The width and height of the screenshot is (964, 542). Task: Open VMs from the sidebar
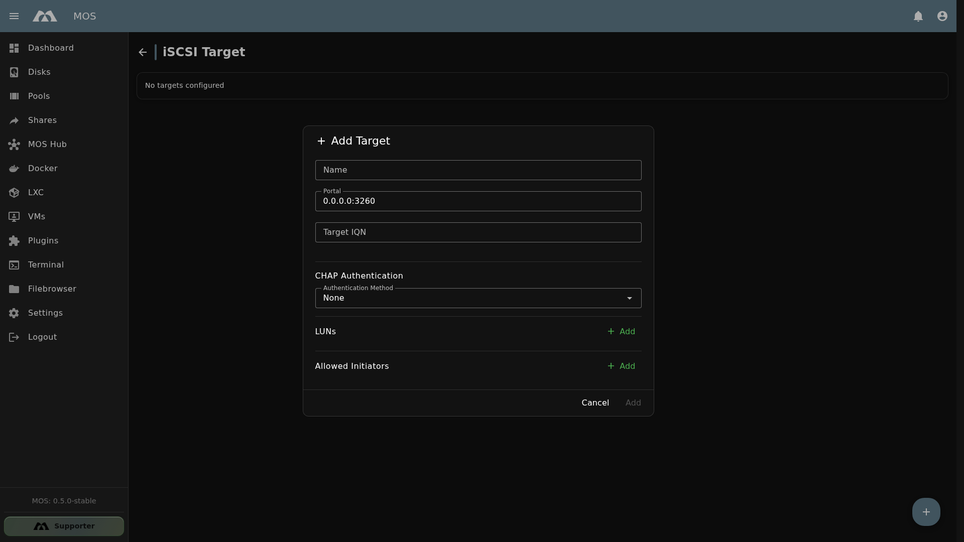click(64, 217)
